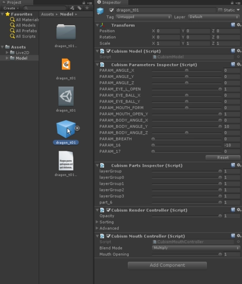Adjust the Mouth Opening slider
The width and height of the screenshot is (242, 284).
point(187,254)
